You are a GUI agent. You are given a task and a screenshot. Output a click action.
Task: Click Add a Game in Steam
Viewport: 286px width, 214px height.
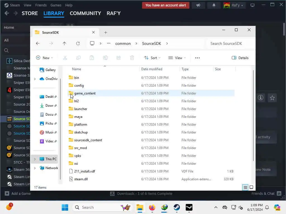click(x=18, y=193)
